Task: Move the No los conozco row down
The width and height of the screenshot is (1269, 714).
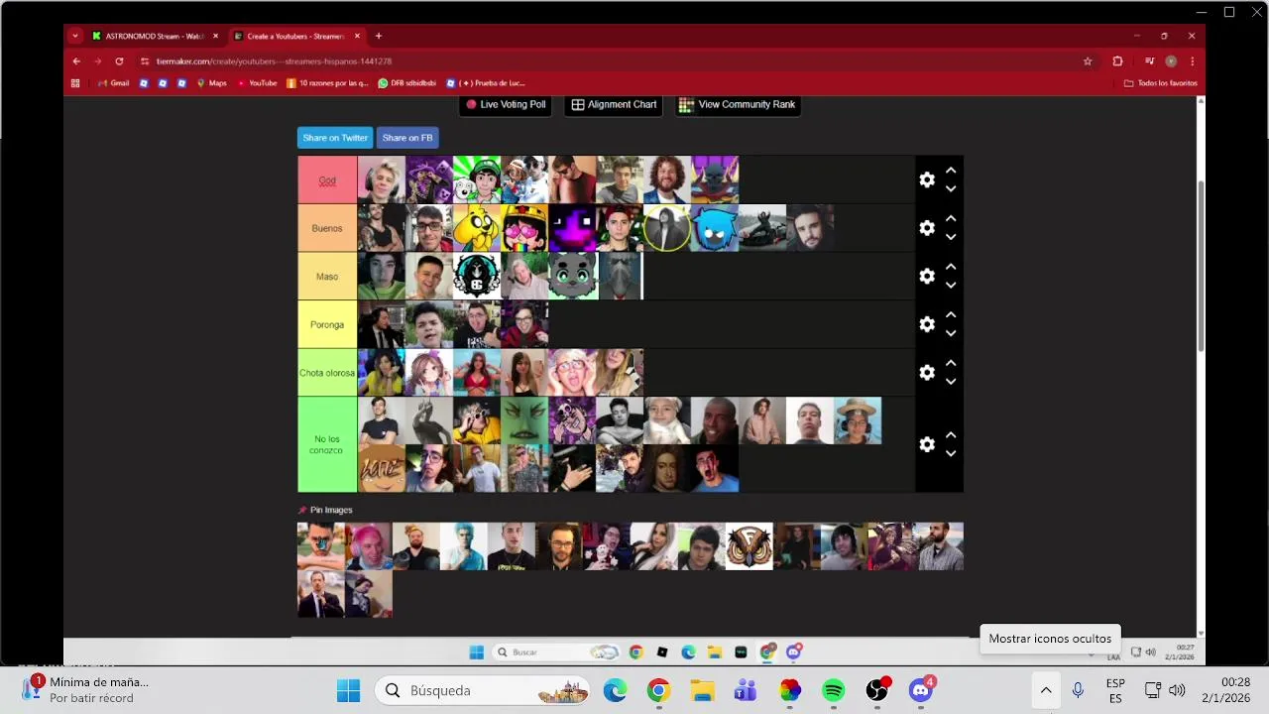Action: 951,454
